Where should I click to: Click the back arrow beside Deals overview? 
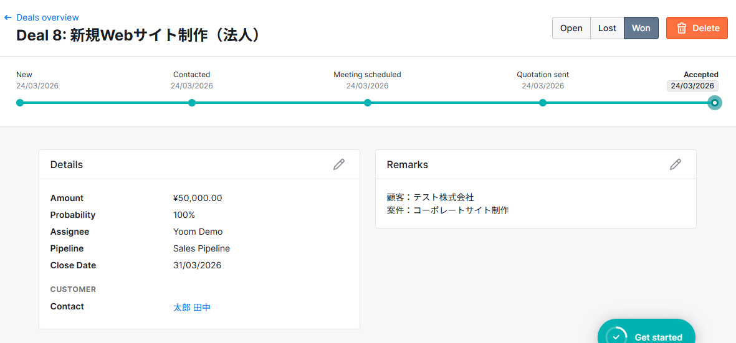(8, 17)
